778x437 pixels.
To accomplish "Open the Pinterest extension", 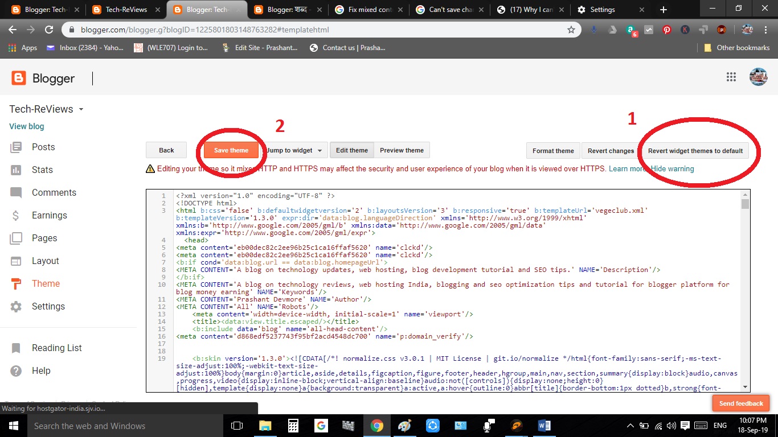I will click(667, 30).
